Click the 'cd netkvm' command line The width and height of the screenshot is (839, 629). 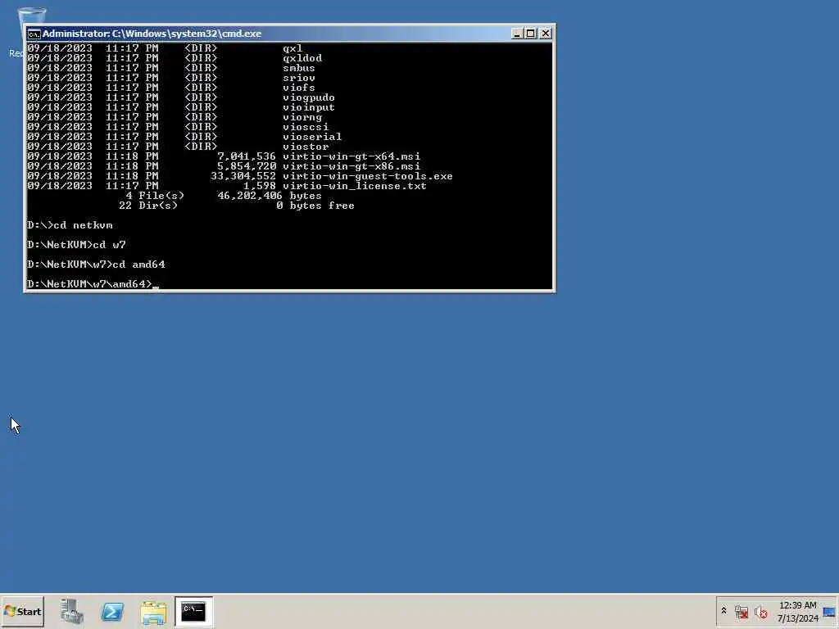click(70, 225)
